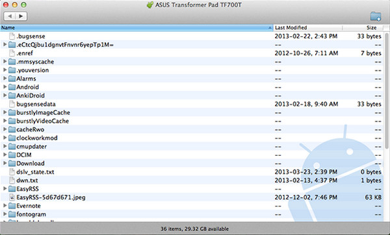Screen dimensions: 390x235
Task: Select the .bugsense file icon
Action: [12, 36]
